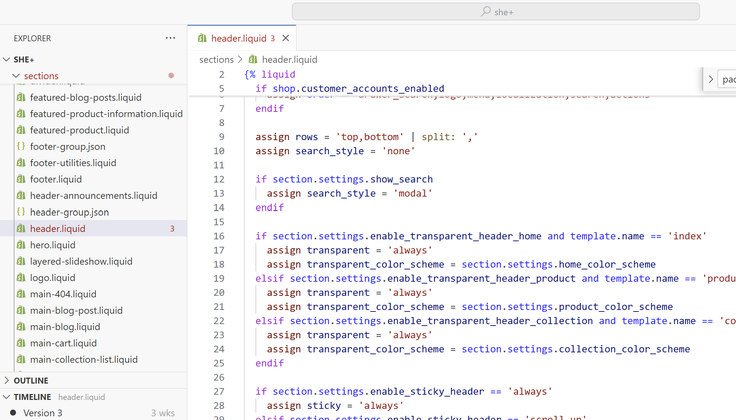Switch to the header.liquid tab
Screen dimensions: 736x420
(x=239, y=38)
